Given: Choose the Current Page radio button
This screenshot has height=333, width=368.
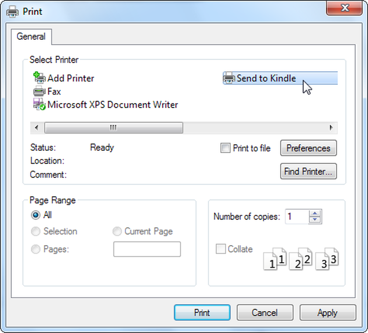Looking at the screenshot, I should pyautogui.click(x=117, y=231).
